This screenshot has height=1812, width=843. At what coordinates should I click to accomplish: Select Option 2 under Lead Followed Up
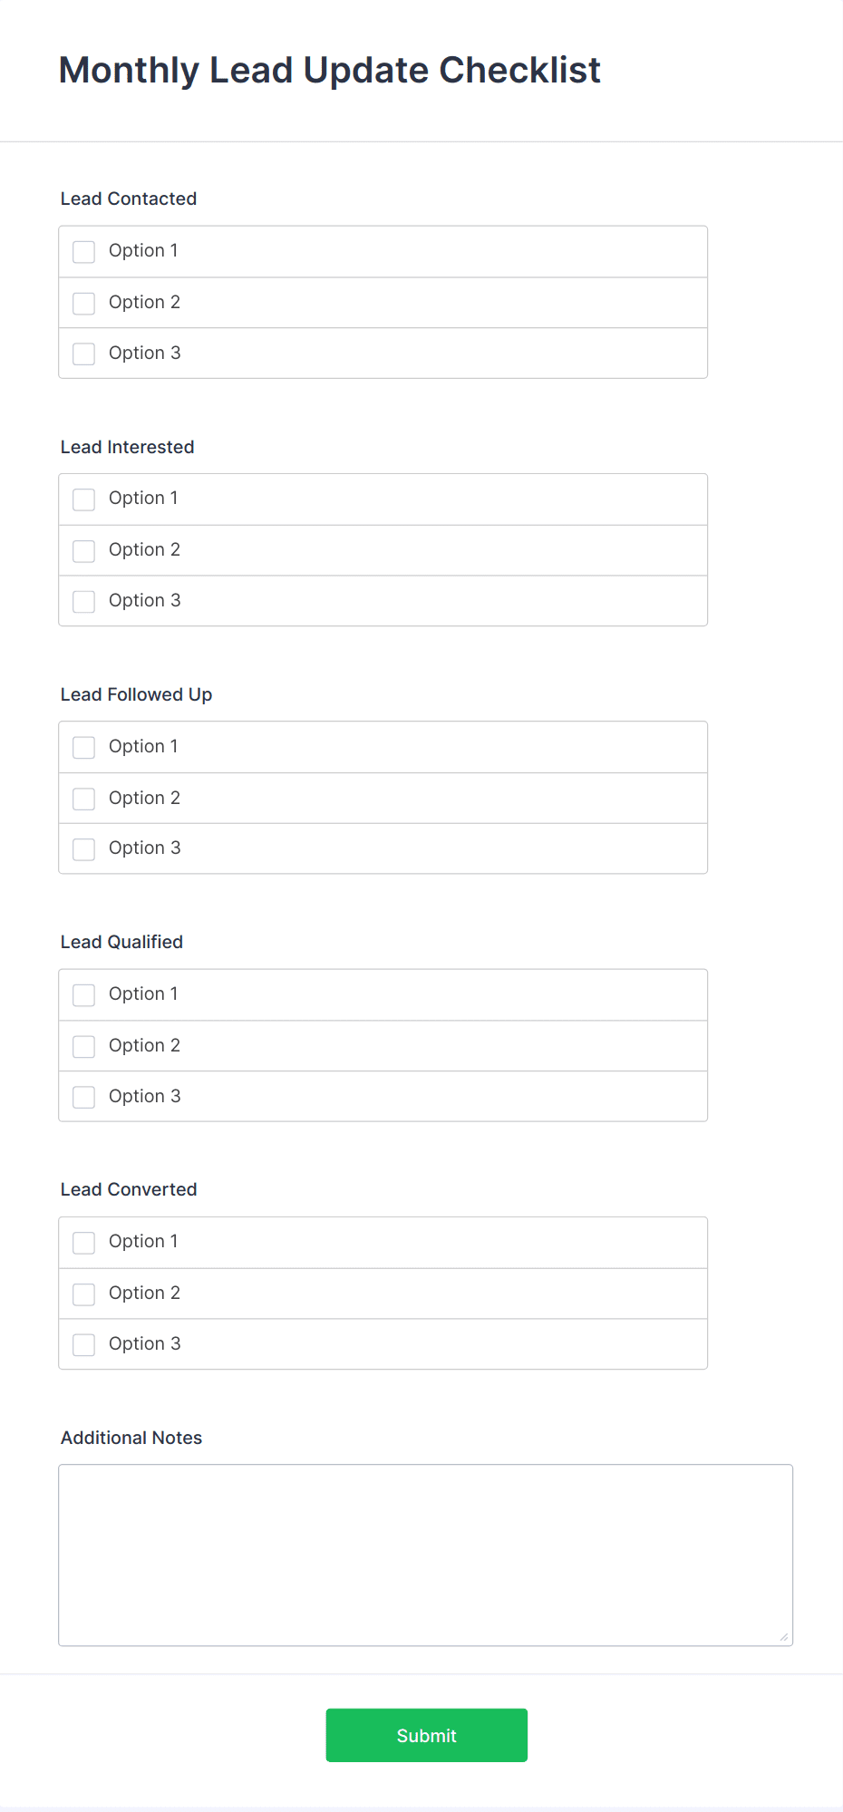(x=84, y=799)
